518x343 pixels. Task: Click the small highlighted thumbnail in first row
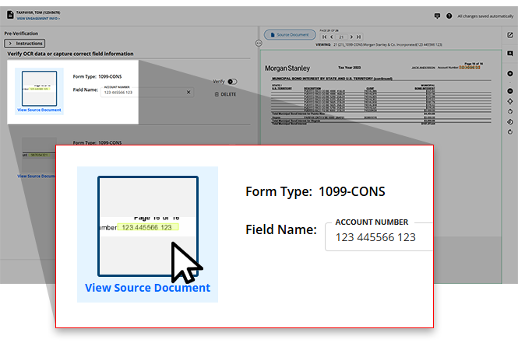click(39, 89)
